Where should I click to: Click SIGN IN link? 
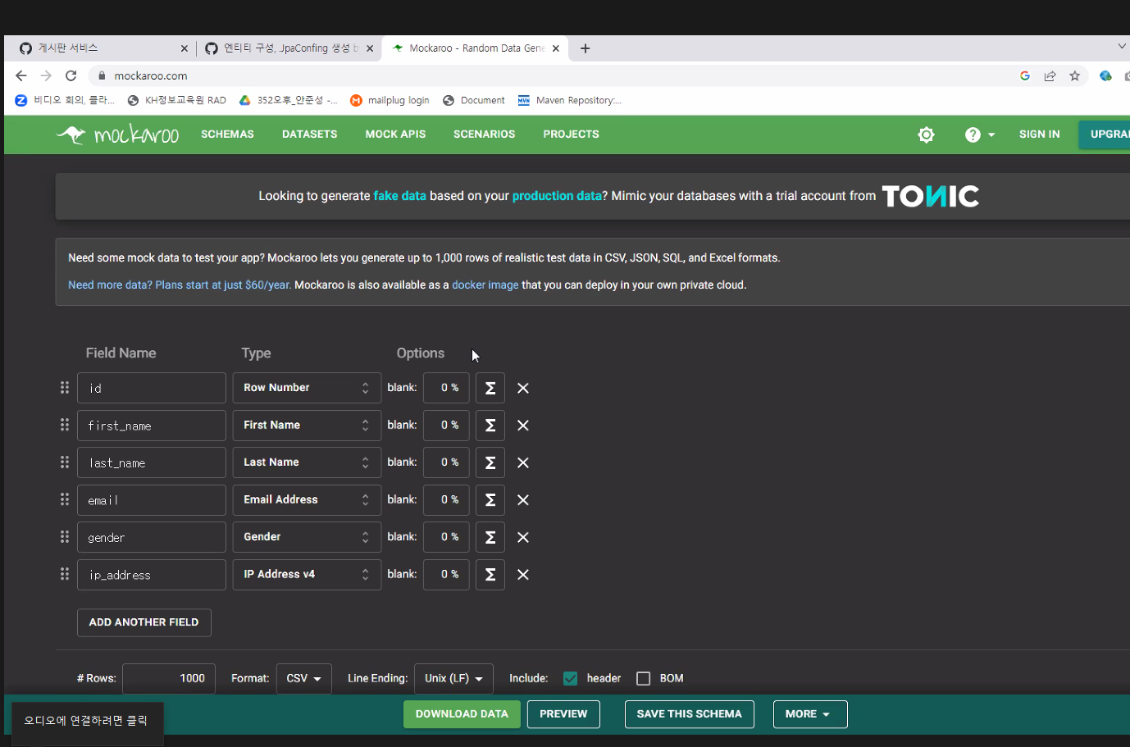1039,134
